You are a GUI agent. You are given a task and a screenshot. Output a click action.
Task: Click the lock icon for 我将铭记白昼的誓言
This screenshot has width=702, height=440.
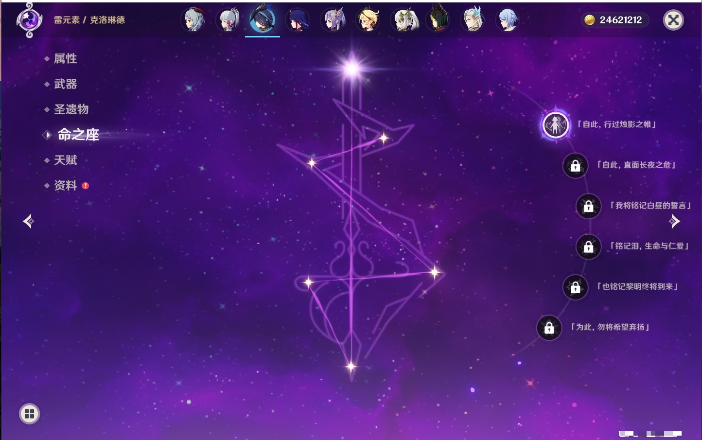tap(588, 206)
